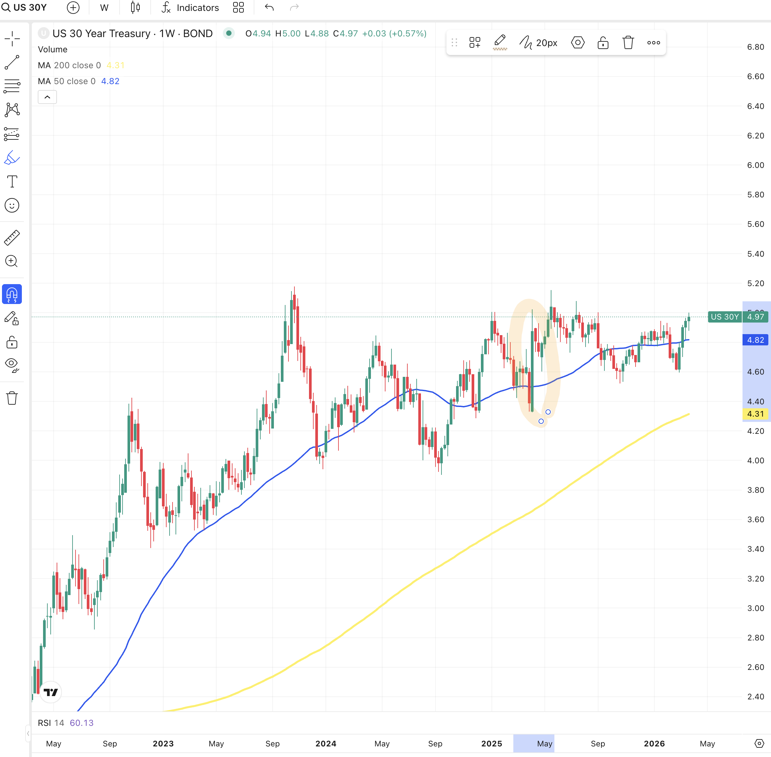771x757 pixels.
Task: Select the trend line drawing tool
Action: (x=12, y=62)
